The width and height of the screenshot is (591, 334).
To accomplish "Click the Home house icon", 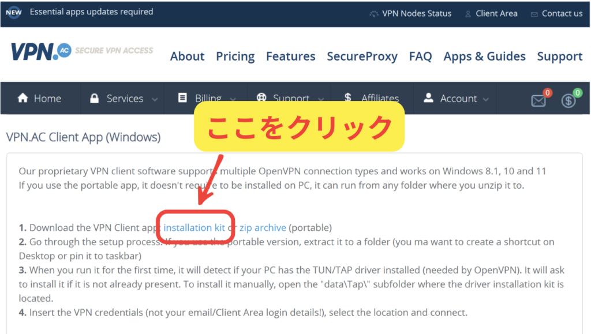I will point(23,98).
